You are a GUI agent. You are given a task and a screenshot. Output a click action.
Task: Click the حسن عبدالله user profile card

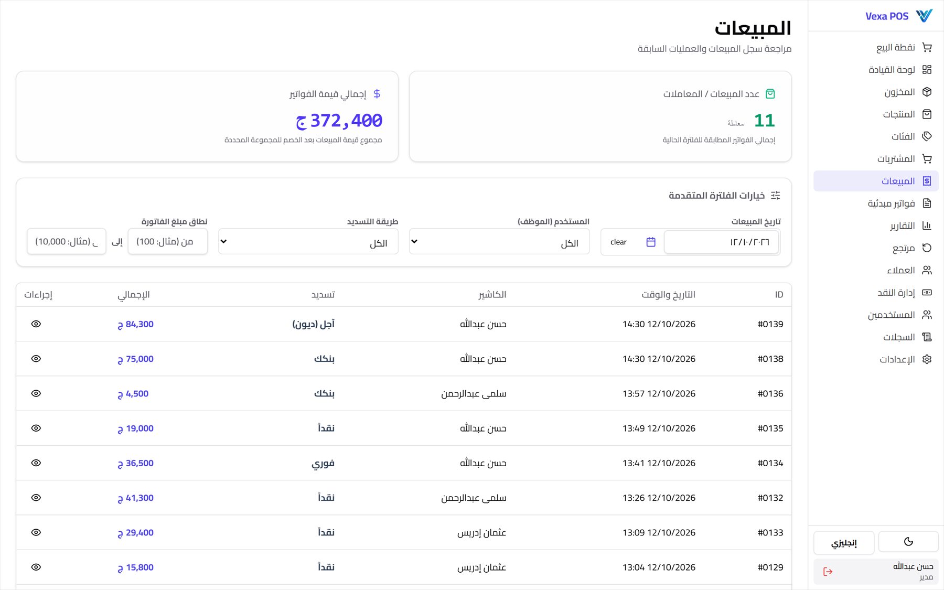[x=876, y=572]
